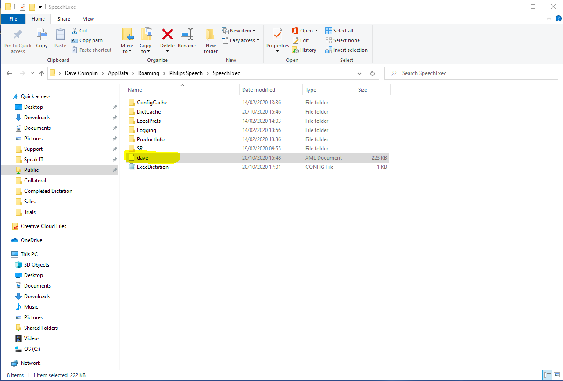Open the address bar history dropdown
Screen dimensions: 563x381
(x=359, y=73)
